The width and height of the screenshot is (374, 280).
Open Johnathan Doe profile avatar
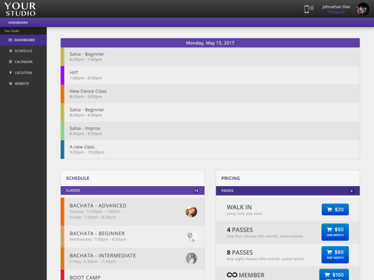click(362, 9)
